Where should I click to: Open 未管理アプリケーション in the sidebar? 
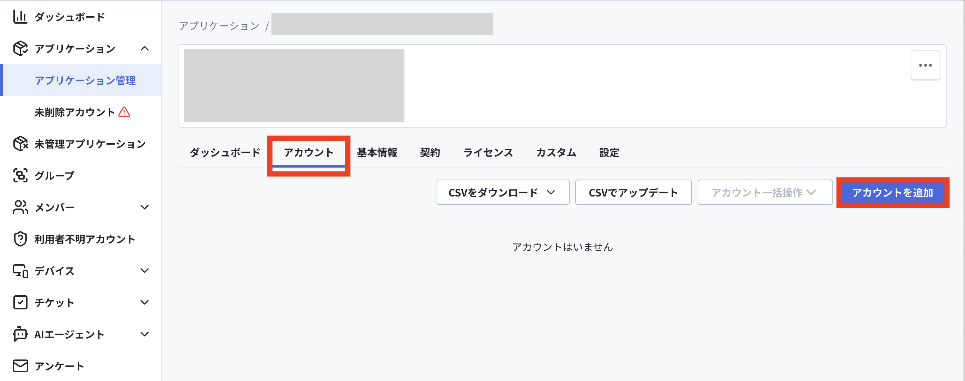90,144
